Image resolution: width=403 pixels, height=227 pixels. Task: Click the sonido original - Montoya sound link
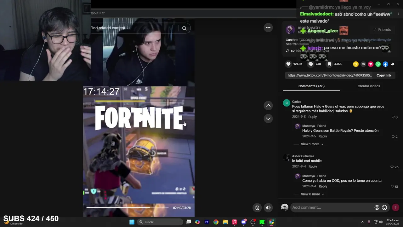coord(307,50)
